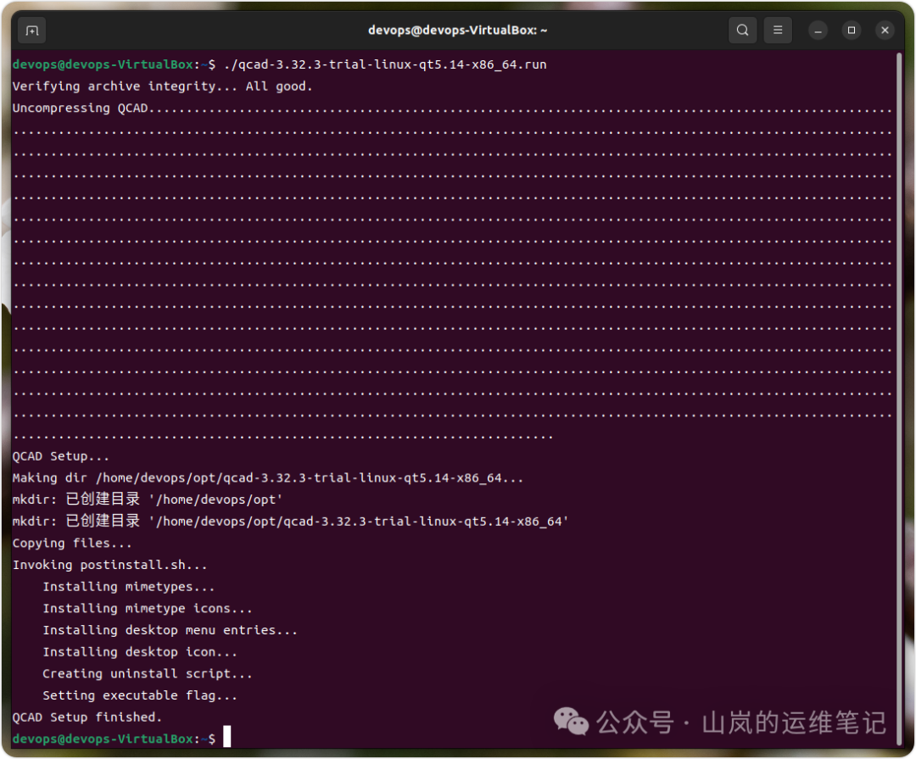Click the "QCAD Setup..." line

pos(60,456)
